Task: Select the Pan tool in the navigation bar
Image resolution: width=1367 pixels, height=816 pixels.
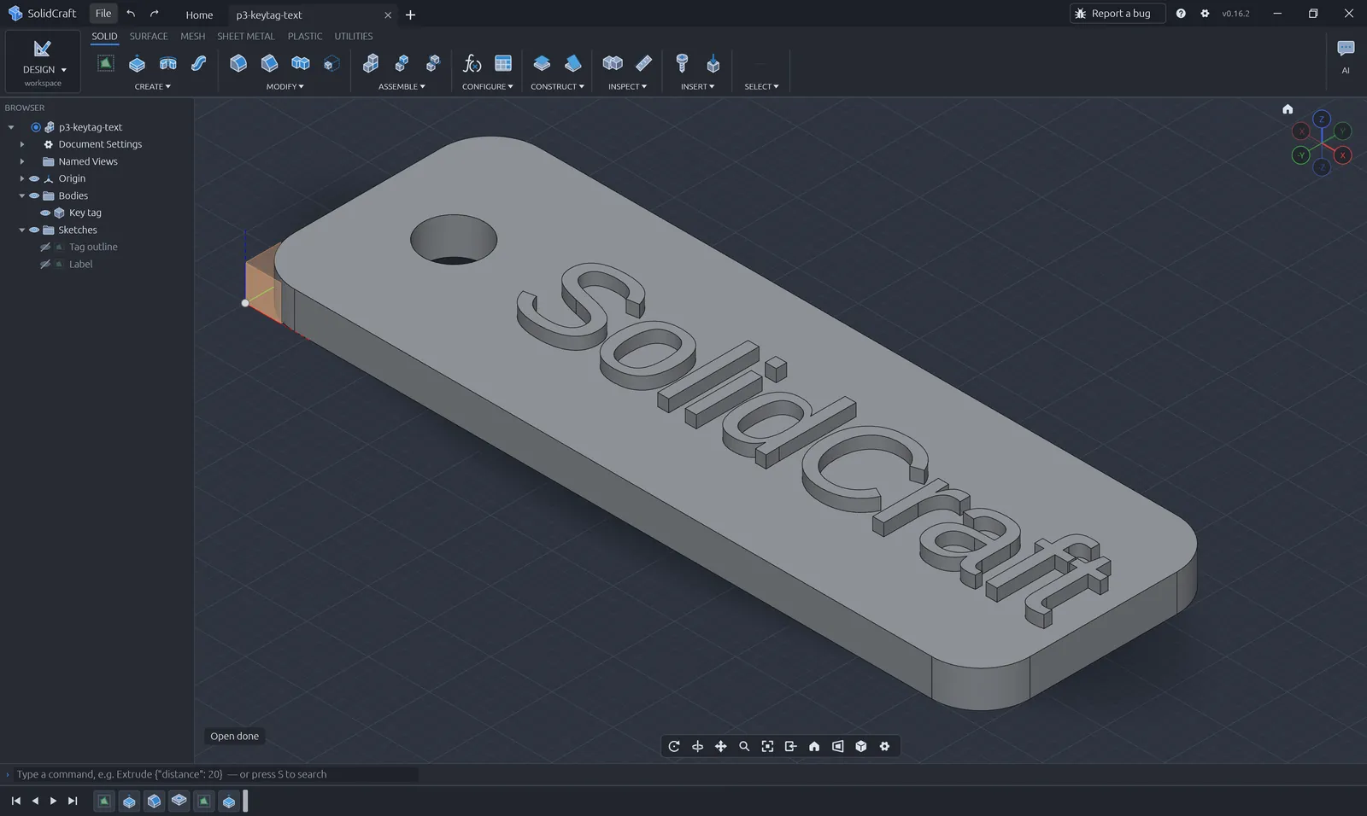Action: click(721, 746)
